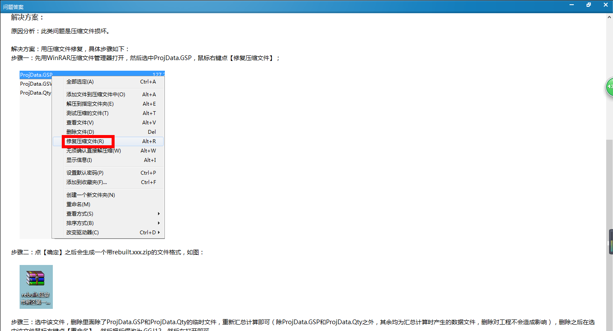Screen dimensions: 613x331
Task: Restore down the 问题答案 window
Action: point(589,5)
